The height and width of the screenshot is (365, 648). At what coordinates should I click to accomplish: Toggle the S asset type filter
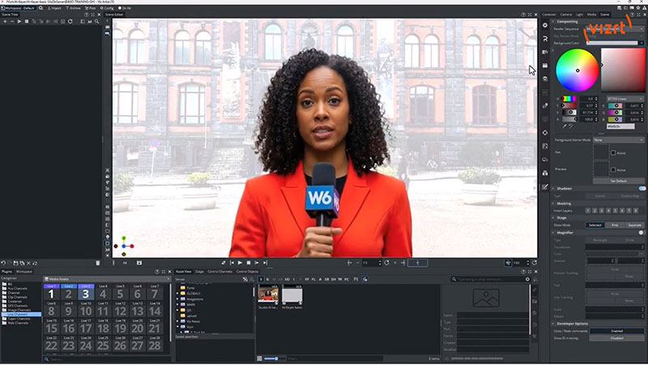[x=261, y=279]
